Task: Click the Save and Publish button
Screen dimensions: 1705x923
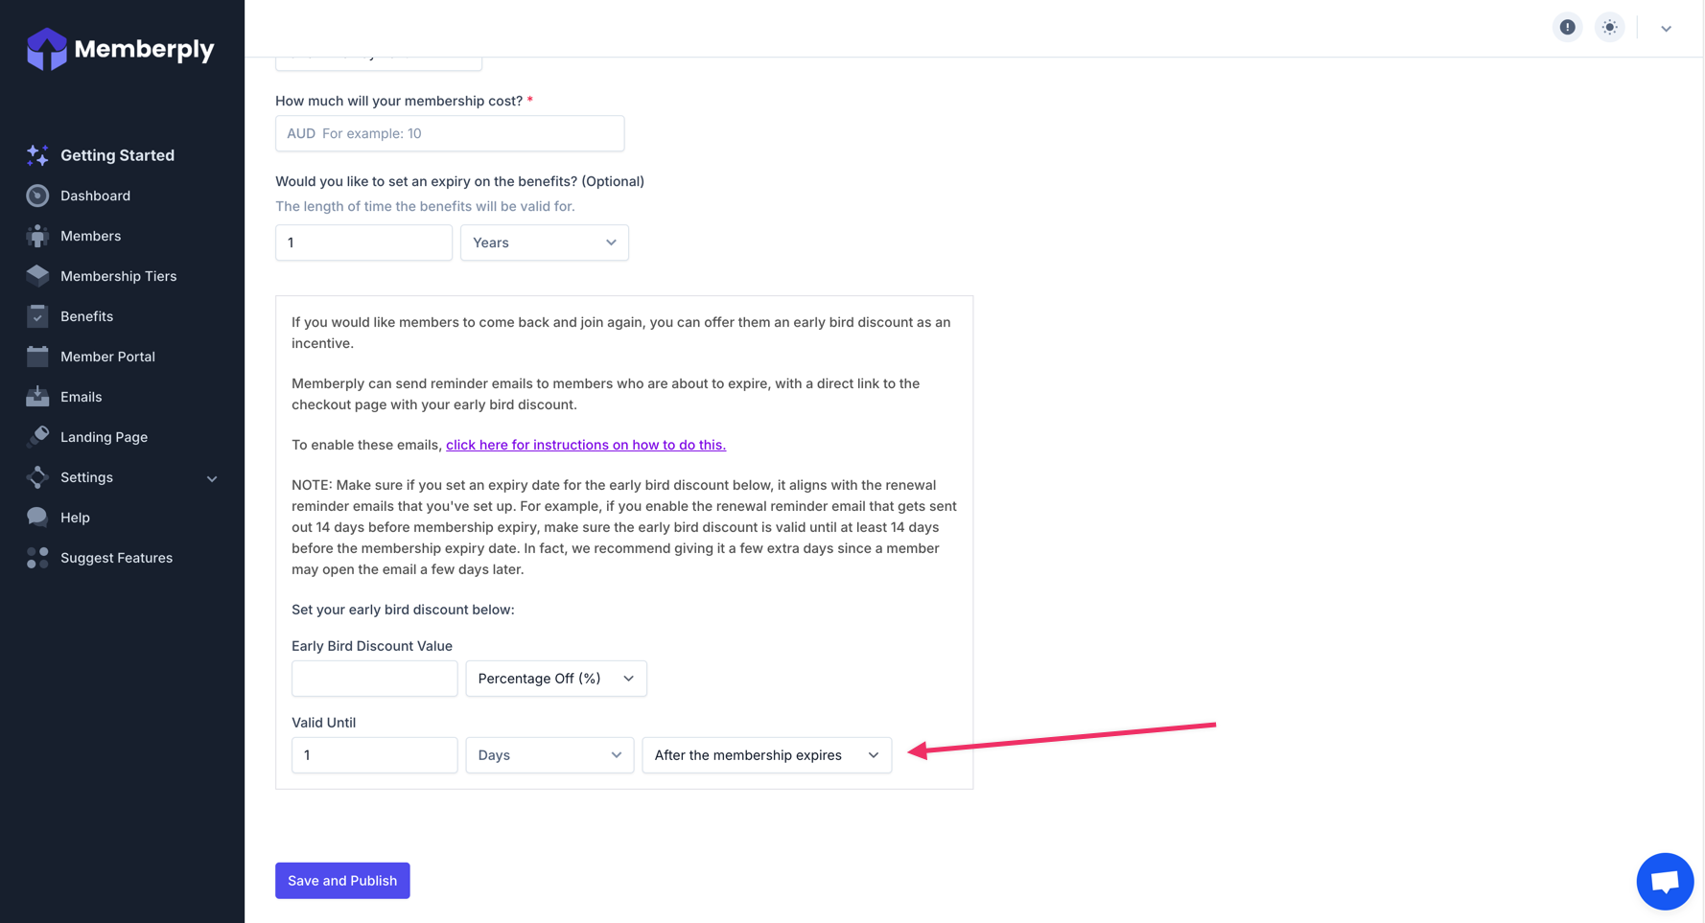Action: tap(342, 881)
